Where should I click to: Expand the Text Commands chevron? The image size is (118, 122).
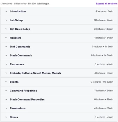6,47
